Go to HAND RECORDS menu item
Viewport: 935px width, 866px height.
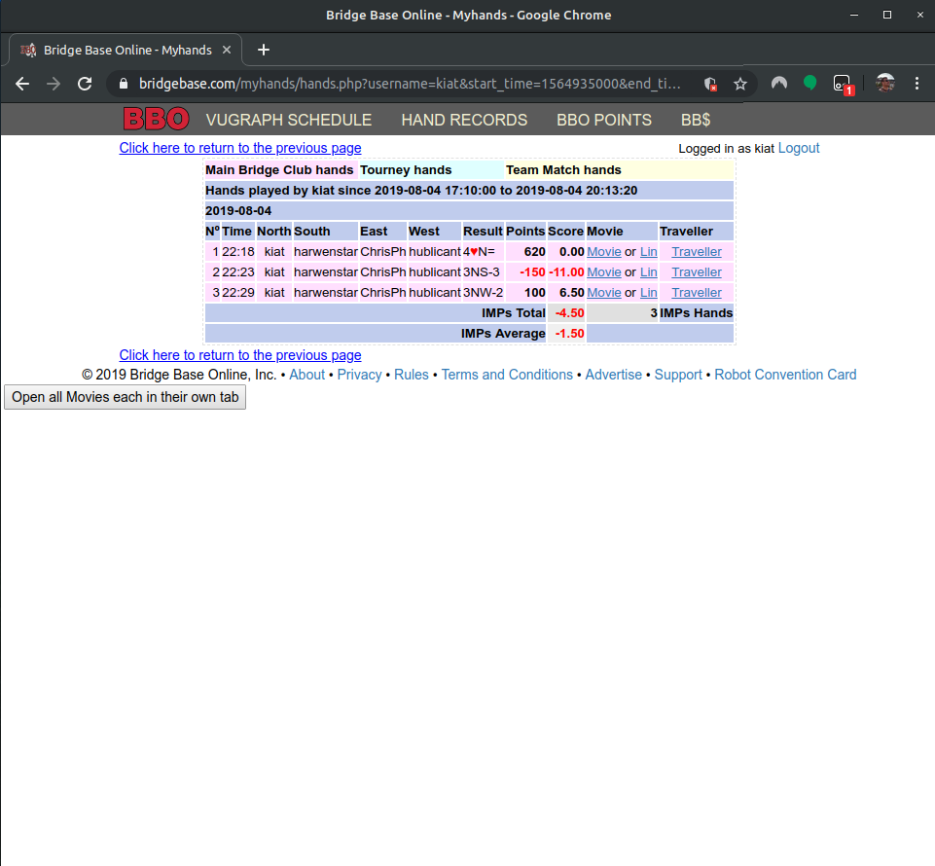click(x=464, y=120)
